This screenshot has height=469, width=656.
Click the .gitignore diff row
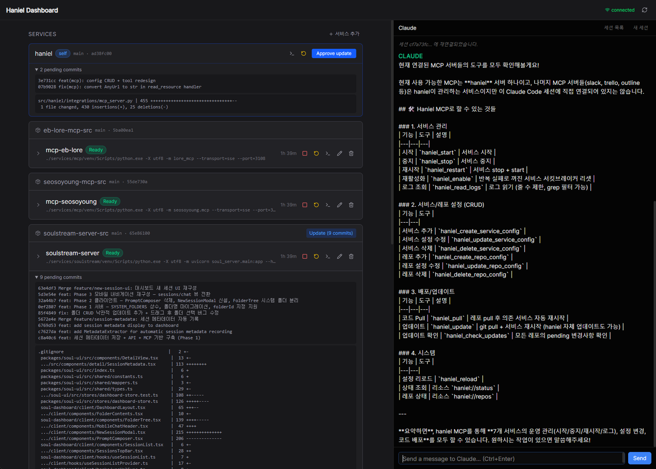coord(114,351)
